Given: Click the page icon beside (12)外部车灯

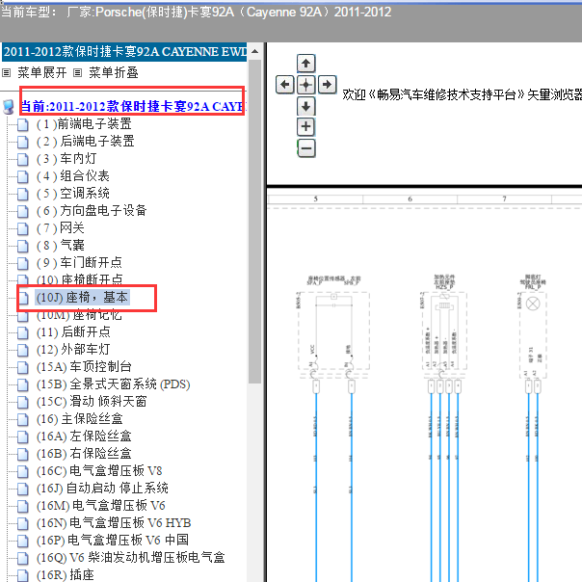Looking at the screenshot, I should pos(22,350).
